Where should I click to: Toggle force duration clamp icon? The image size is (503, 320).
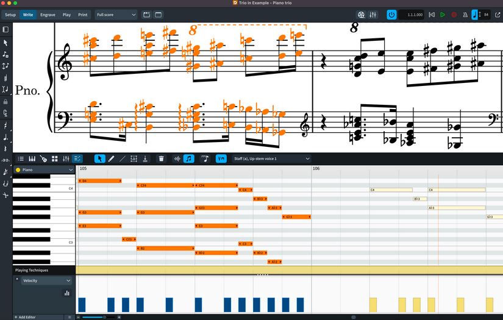pyautogui.click(x=5, y=113)
